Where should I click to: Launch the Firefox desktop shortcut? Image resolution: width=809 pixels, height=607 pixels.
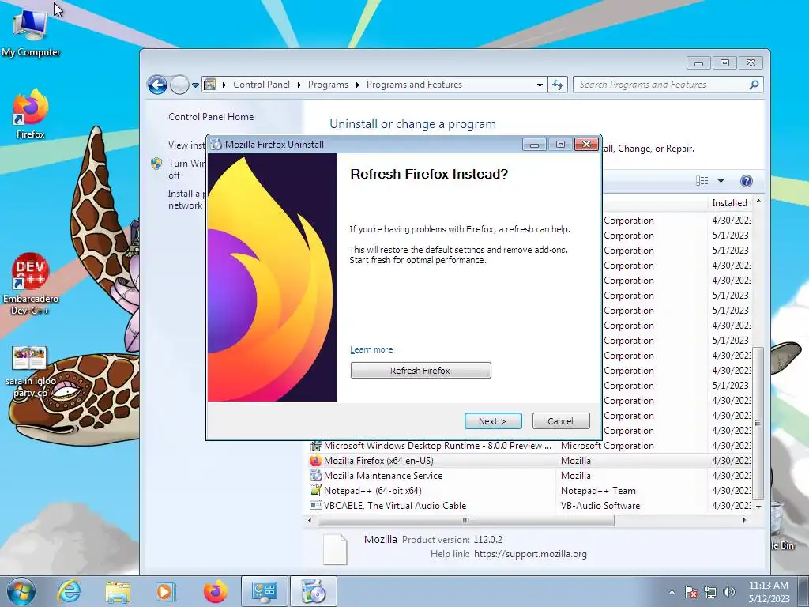tap(31, 115)
